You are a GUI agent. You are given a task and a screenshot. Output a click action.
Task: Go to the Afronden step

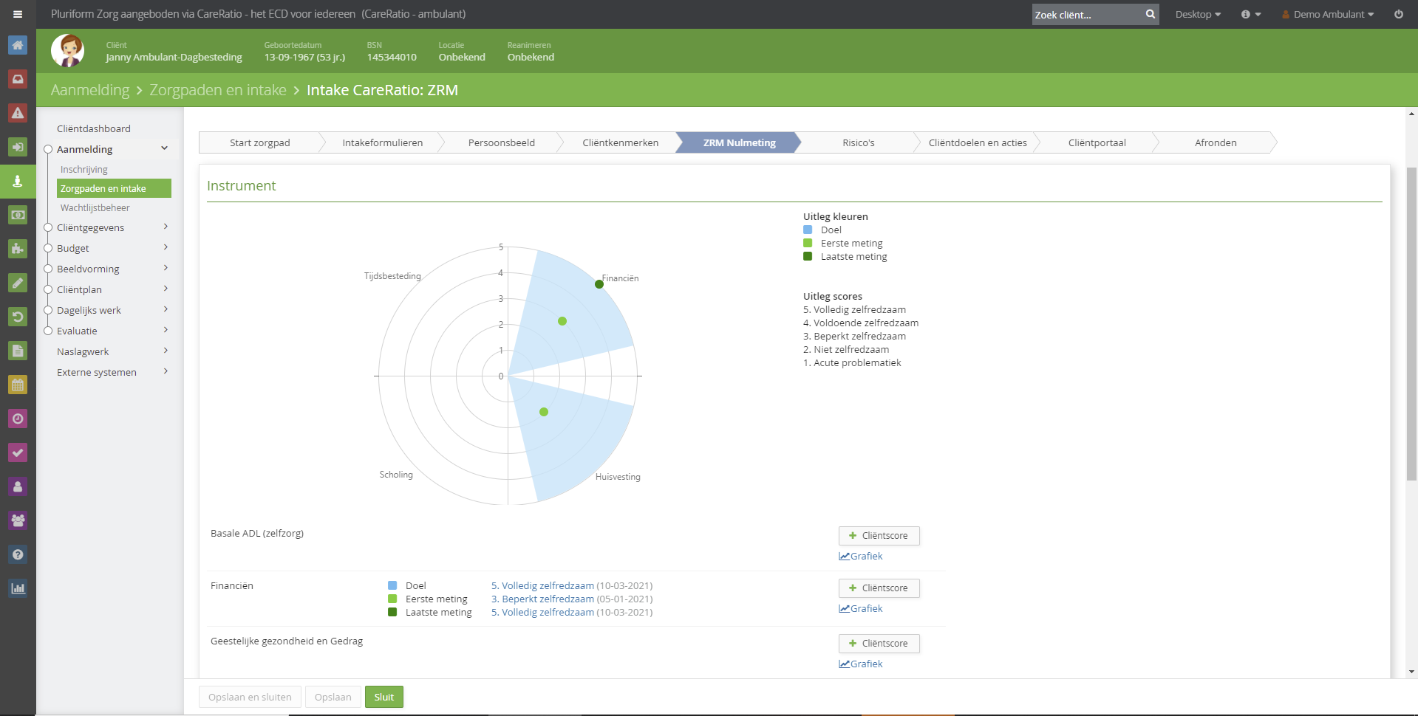click(1216, 142)
